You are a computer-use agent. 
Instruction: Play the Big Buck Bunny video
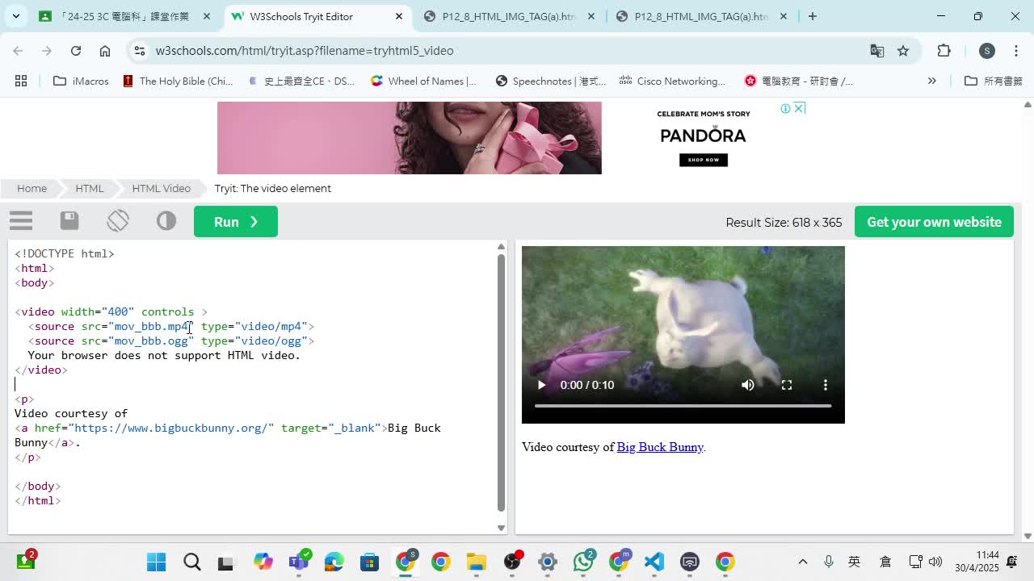point(541,385)
